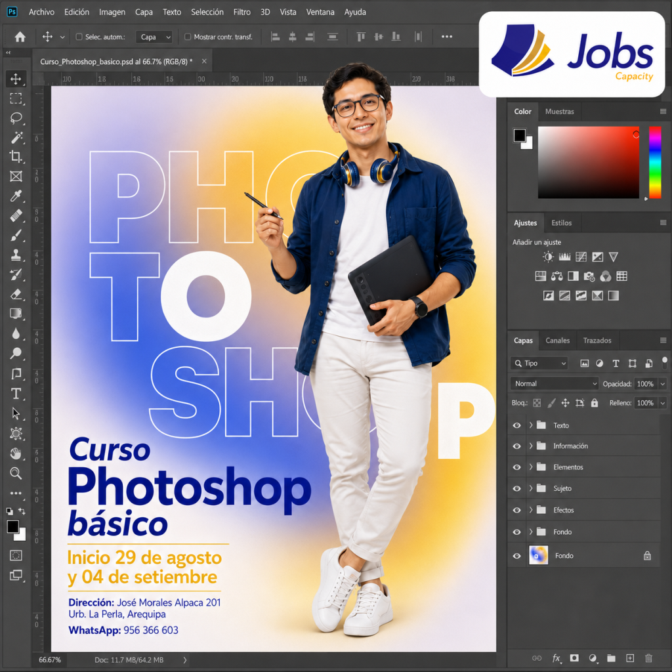This screenshot has width=672, height=672.
Task: Select the Brush tool
Action: tap(16, 236)
